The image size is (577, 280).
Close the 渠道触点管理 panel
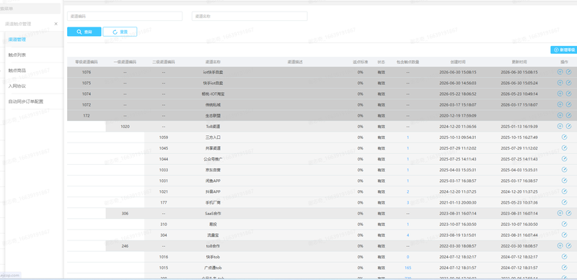coord(56,24)
